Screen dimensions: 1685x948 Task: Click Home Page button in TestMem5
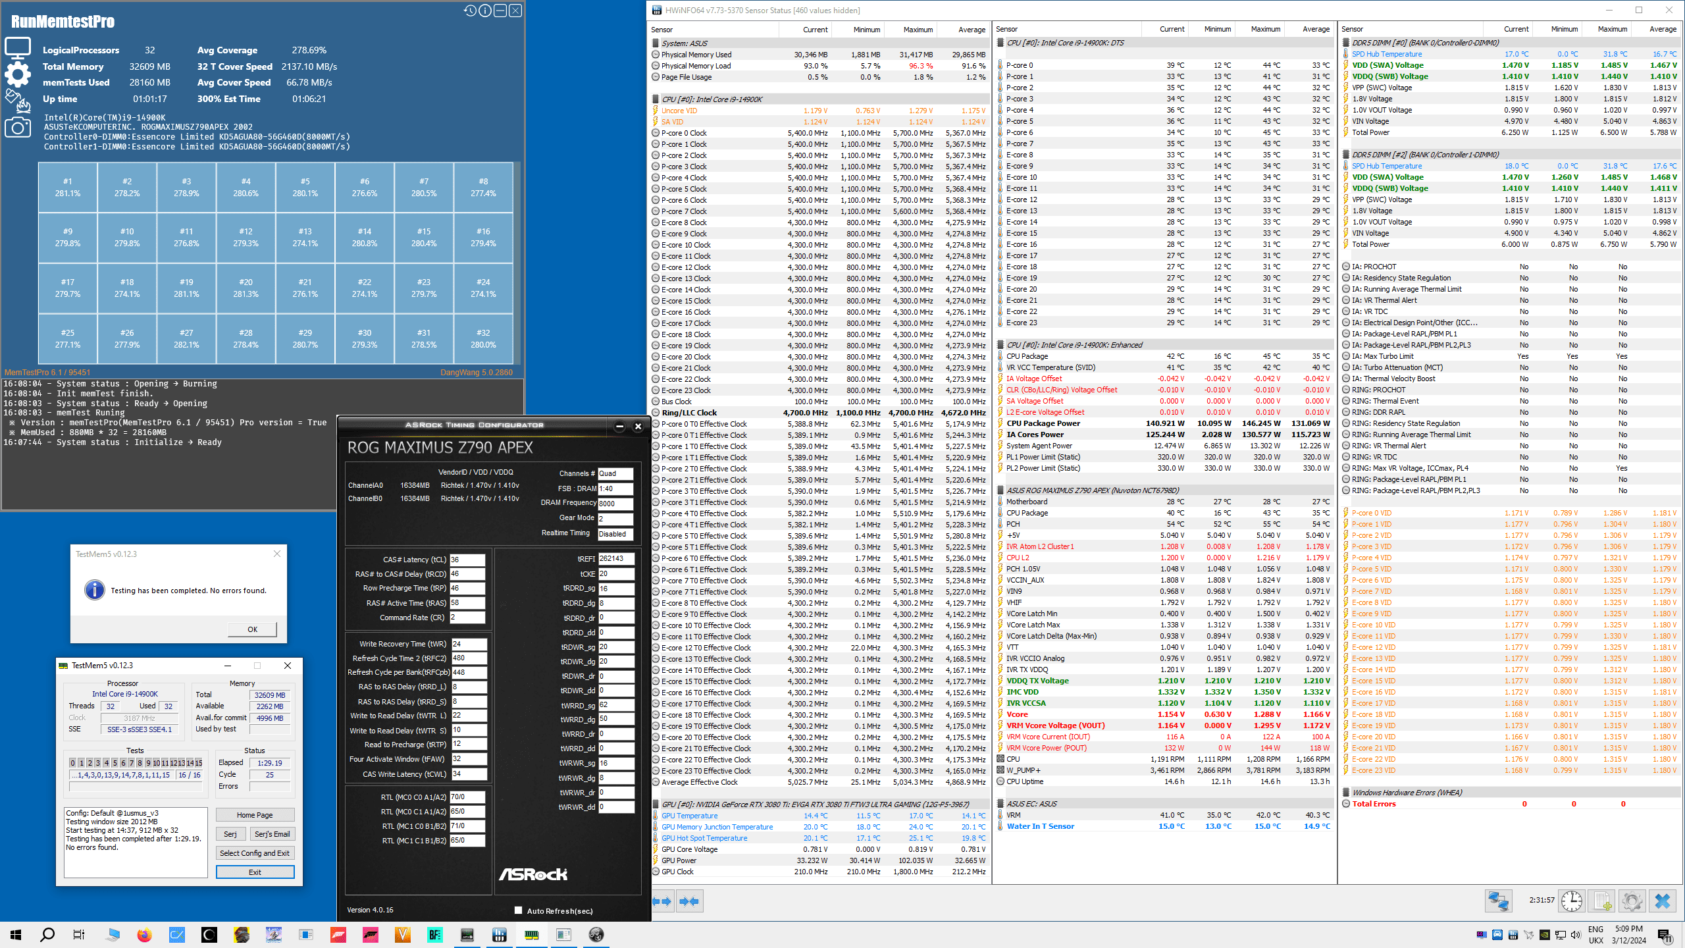tap(255, 815)
